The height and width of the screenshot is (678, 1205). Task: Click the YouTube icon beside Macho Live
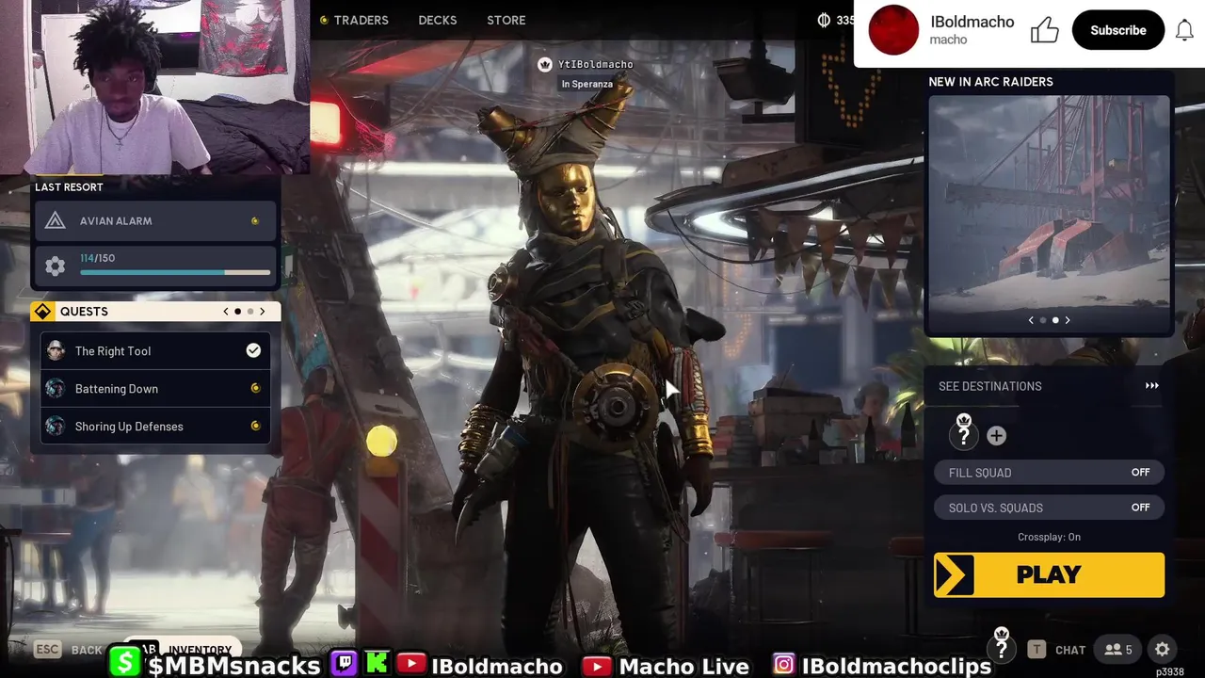596,667
